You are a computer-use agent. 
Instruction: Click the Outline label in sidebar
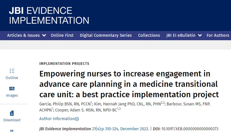click(x=12, y=78)
